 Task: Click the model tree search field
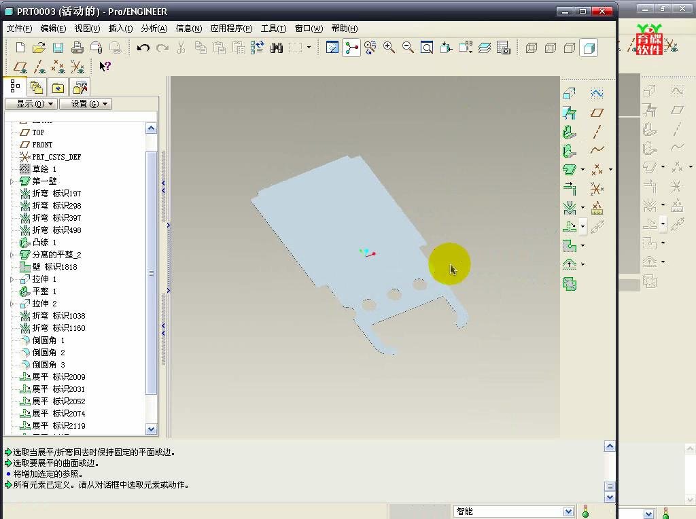tap(80, 115)
